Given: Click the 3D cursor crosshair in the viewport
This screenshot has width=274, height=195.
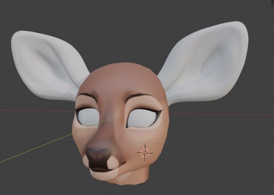Looking at the screenshot, I should (144, 153).
